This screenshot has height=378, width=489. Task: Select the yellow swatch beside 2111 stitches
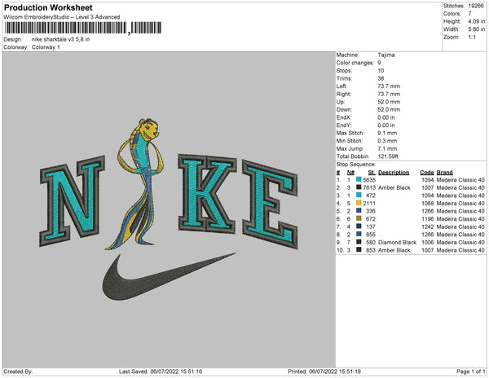coord(359,203)
